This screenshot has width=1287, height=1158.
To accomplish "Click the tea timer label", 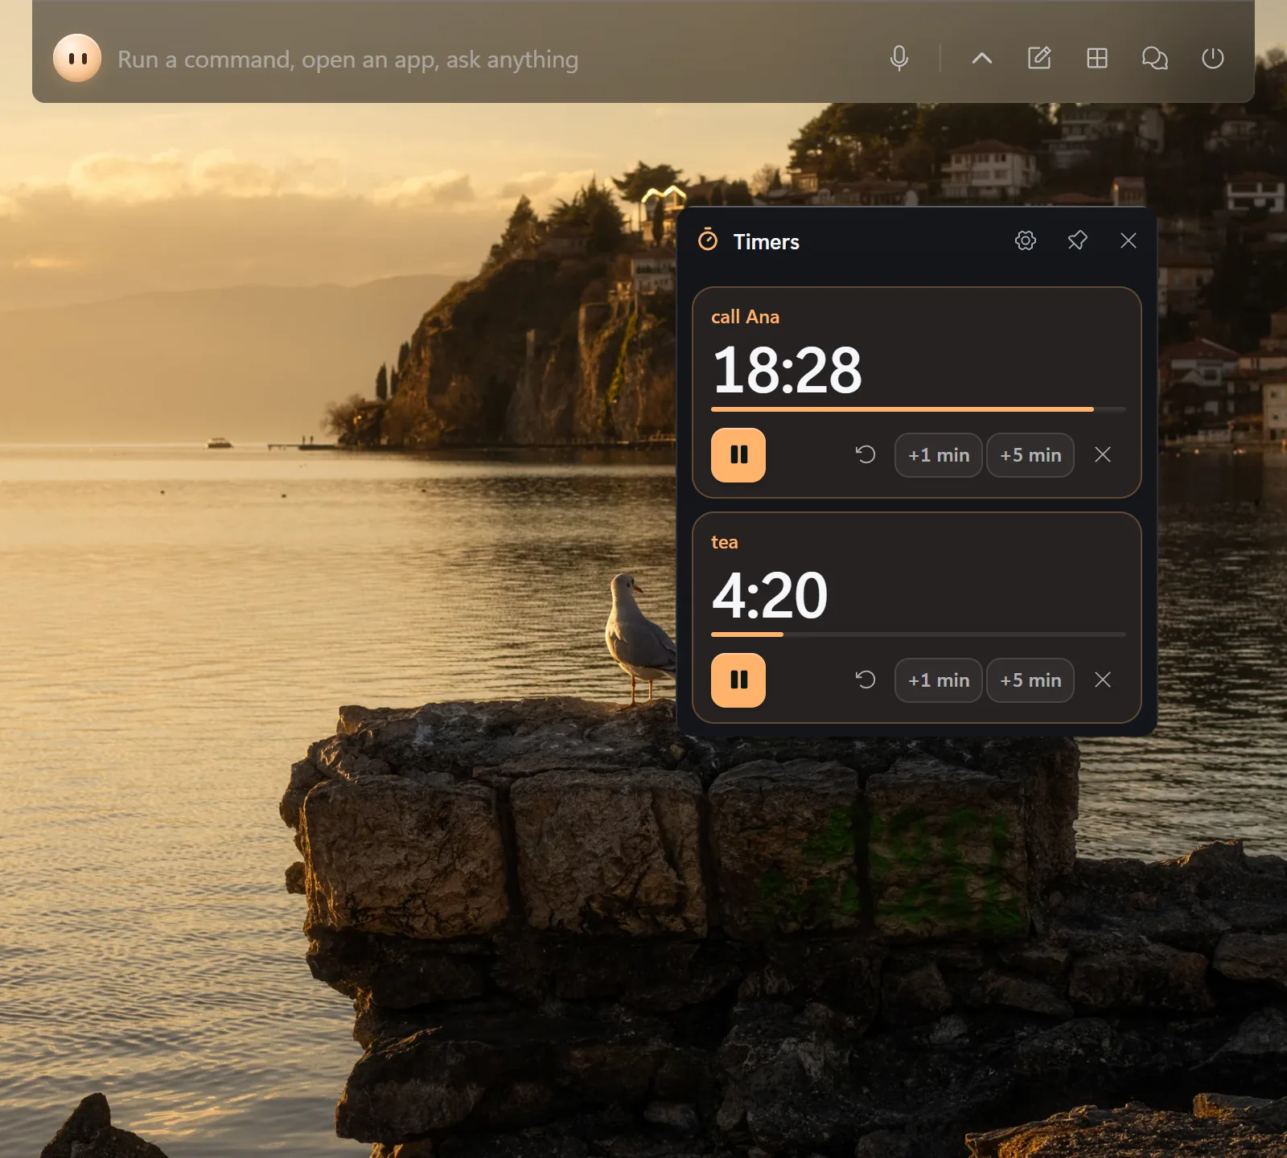I will pyautogui.click(x=724, y=542).
